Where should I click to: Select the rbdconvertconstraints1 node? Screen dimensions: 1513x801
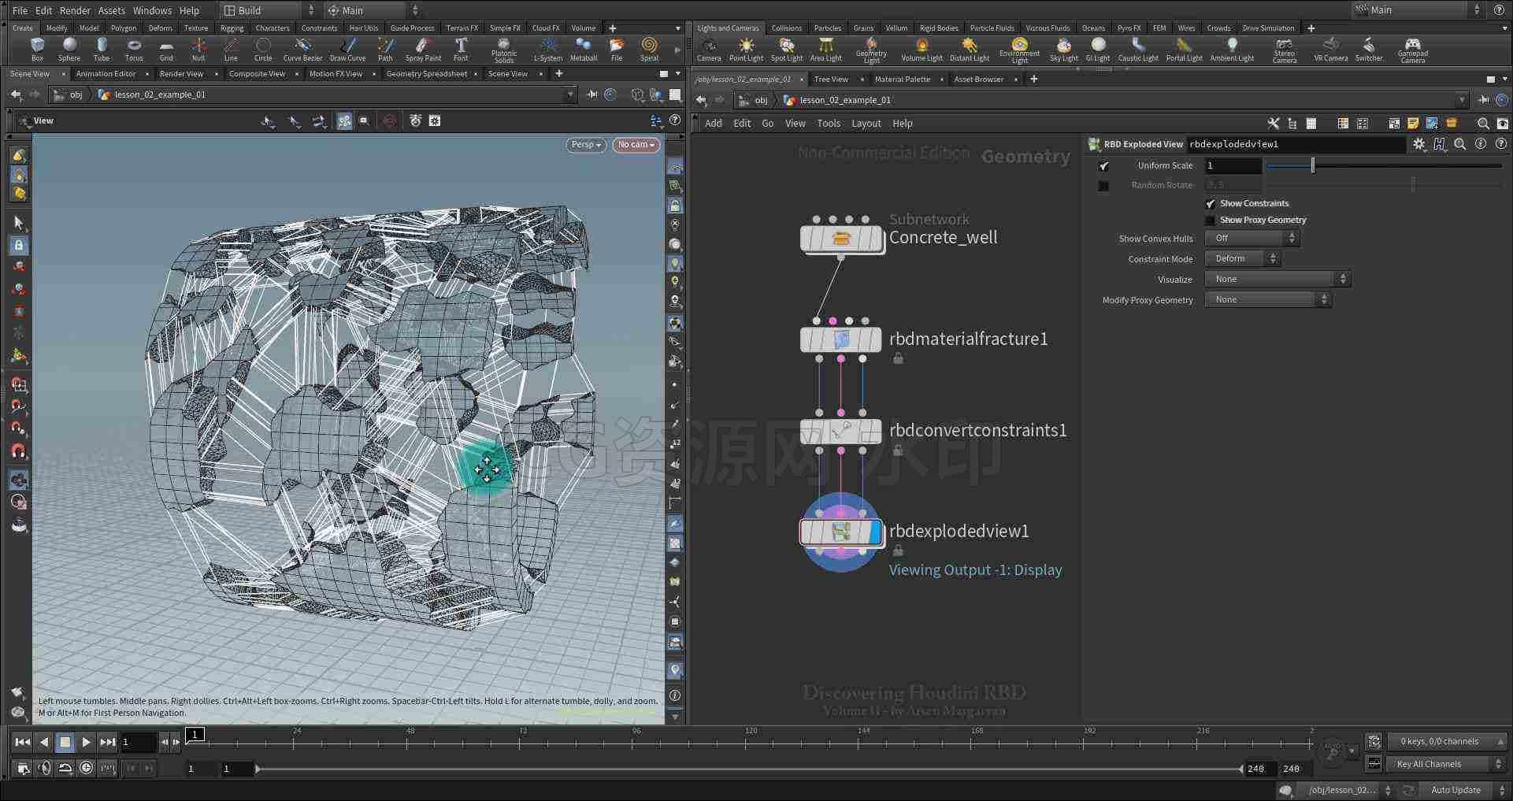coord(841,431)
